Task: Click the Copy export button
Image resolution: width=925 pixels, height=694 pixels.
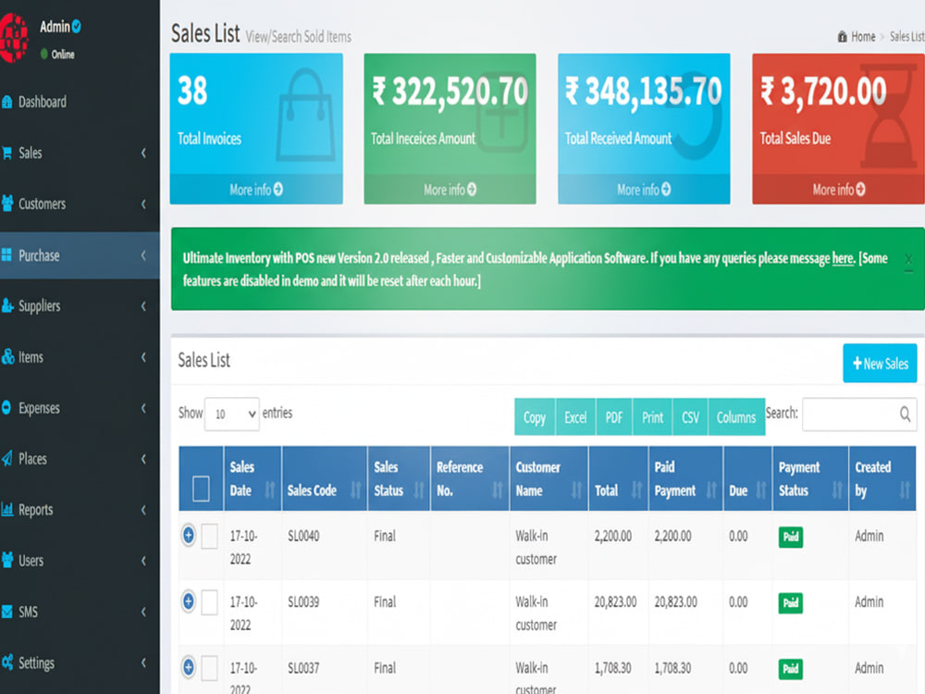Action: pos(535,417)
